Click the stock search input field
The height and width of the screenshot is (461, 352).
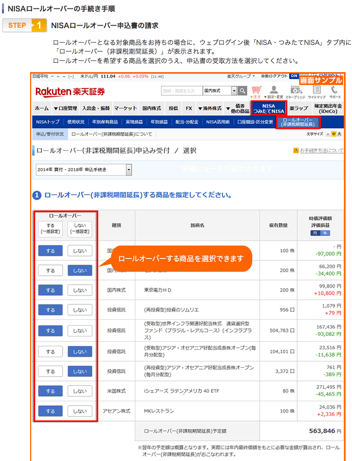[182, 91]
